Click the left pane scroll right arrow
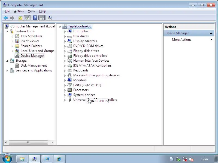 pos(52,142)
